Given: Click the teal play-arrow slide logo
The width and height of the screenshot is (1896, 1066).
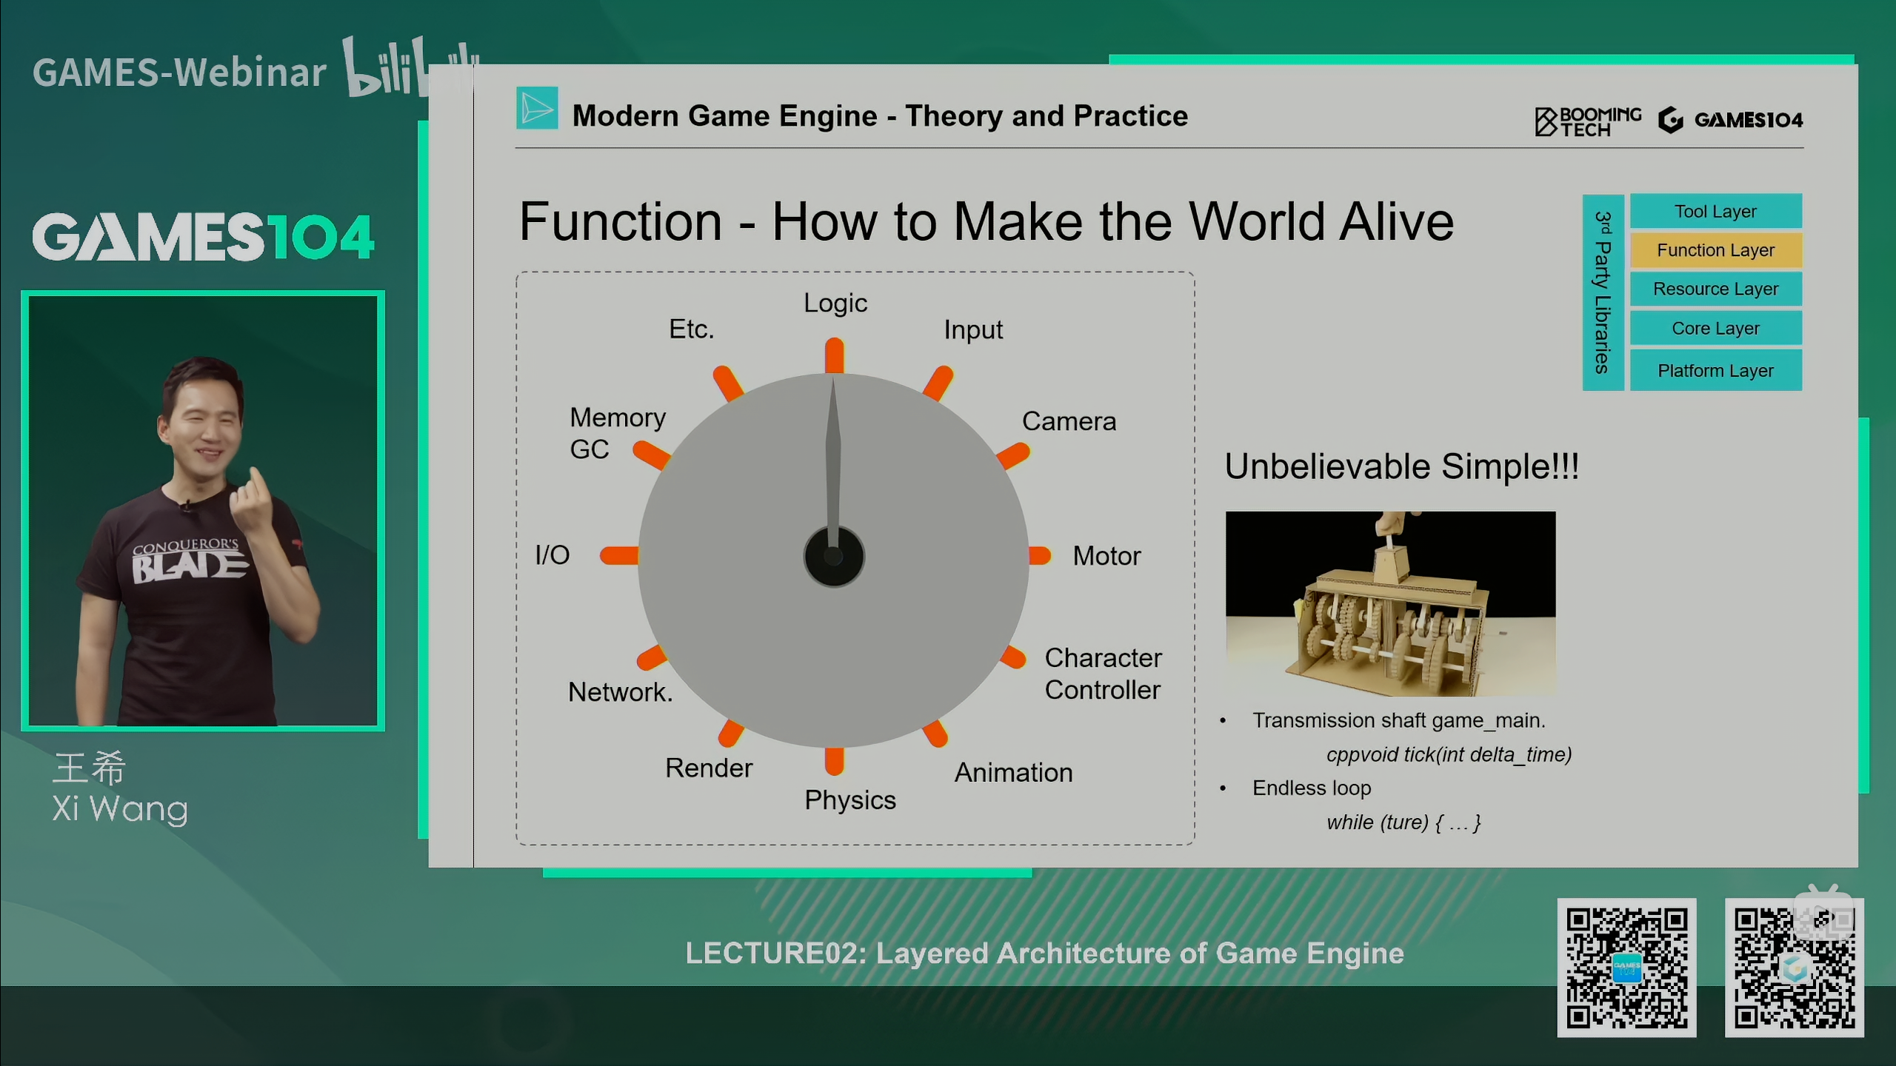Looking at the screenshot, I should pyautogui.click(x=537, y=108).
